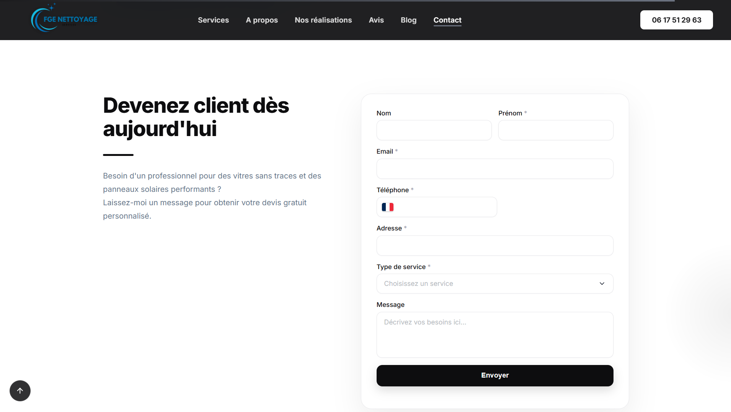Image resolution: width=731 pixels, height=412 pixels.
Task: Click the text 'Laissez-moi un message pour obtenir'
Action: tap(169, 203)
